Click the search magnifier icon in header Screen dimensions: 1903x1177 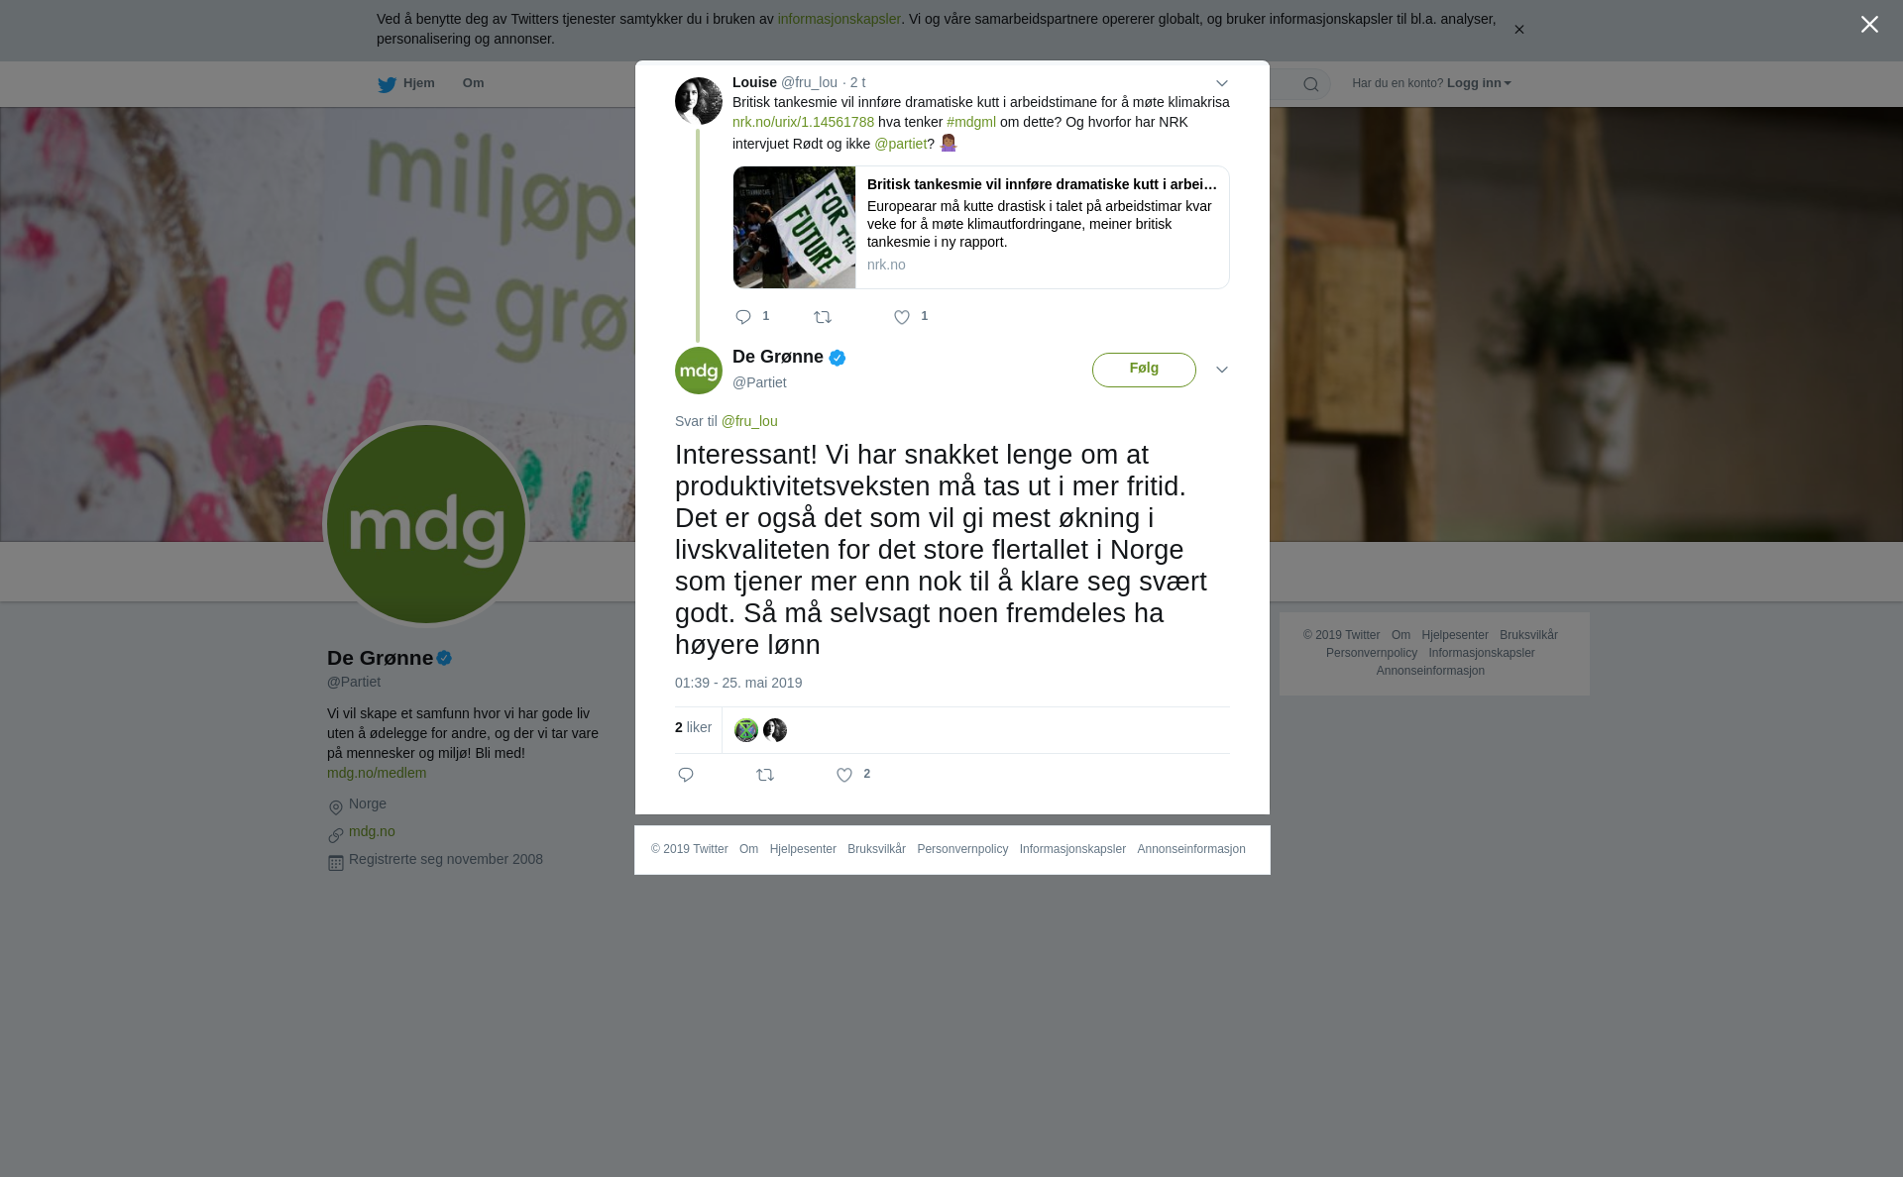(1311, 84)
